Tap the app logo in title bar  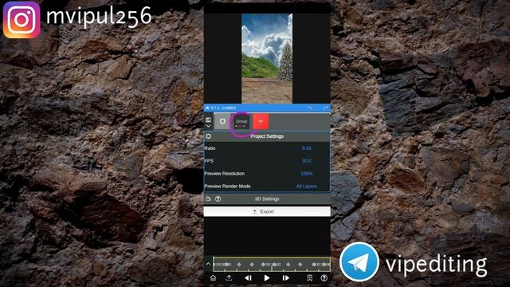[x=207, y=108]
